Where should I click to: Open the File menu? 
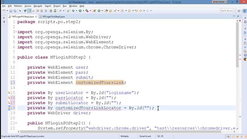pos(4,6)
